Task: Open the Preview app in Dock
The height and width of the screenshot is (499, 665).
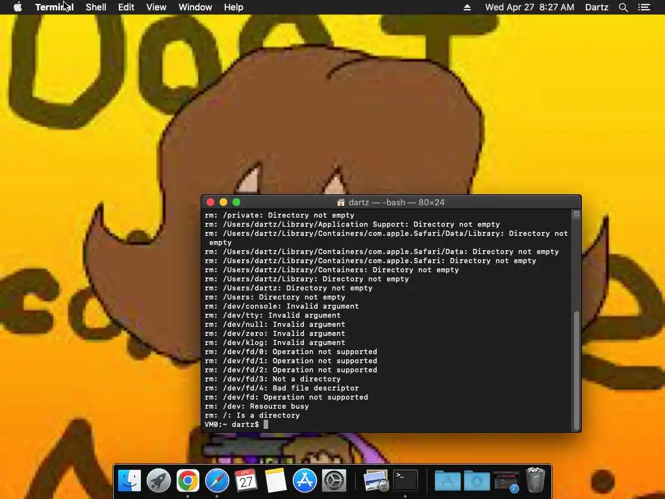Action: 376,481
